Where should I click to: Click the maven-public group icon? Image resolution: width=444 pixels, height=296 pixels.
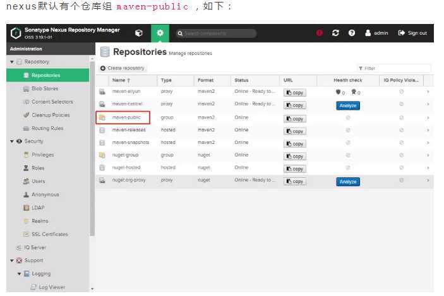[x=102, y=117]
